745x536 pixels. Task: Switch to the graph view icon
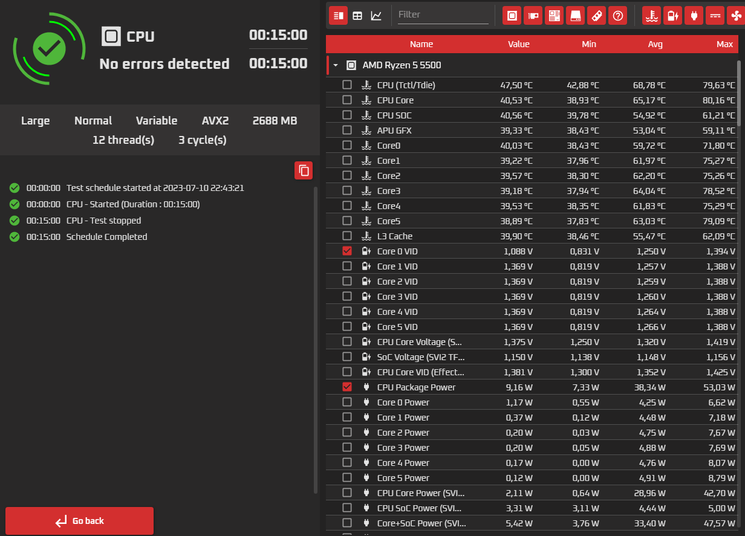(376, 16)
